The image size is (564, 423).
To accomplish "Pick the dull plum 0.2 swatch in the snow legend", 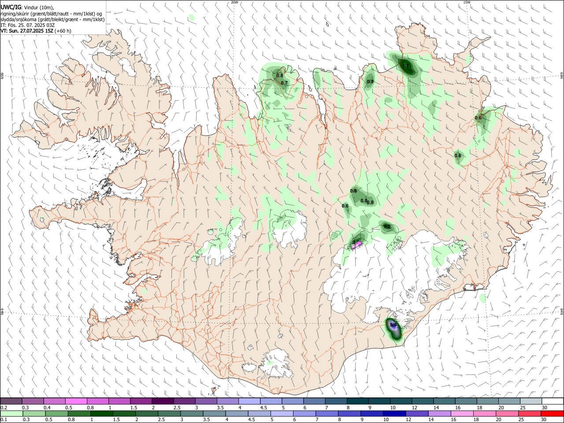I will click(11, 401).
